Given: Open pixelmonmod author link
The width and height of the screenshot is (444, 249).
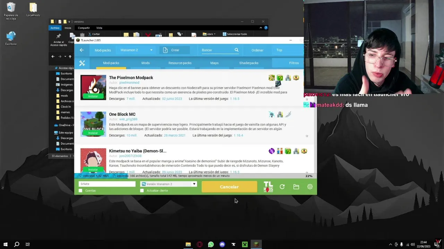Looking at the screenshot, I should tap(129, 83).
